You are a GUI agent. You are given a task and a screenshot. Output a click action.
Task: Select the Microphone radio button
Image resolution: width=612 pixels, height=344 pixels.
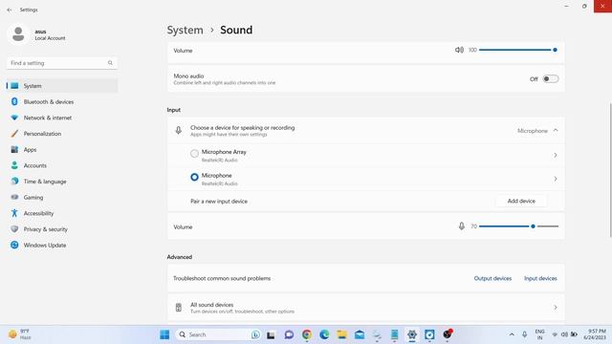pyautogui.click(x=194, y=177)
